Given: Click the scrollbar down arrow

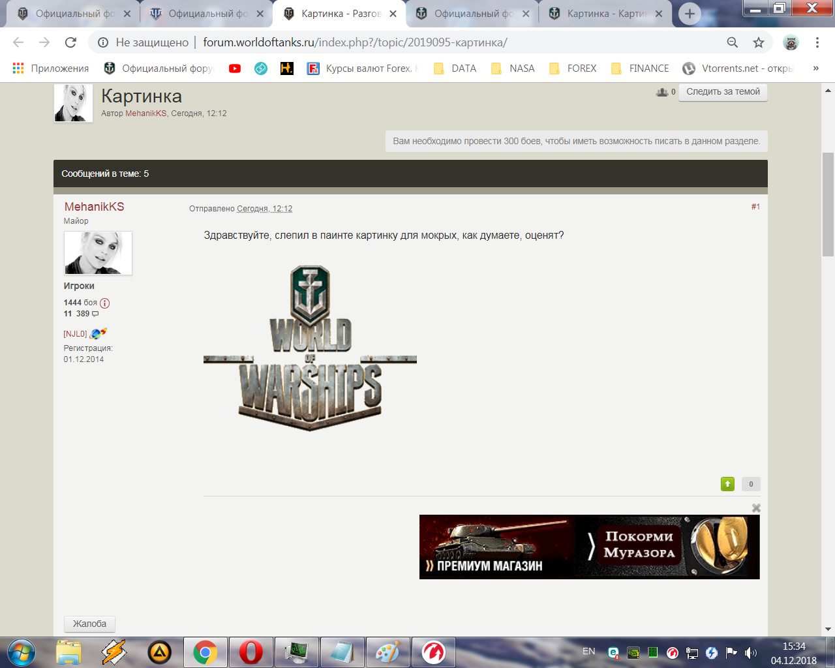Looking at the screenshot, I should [x=828, y=630].
